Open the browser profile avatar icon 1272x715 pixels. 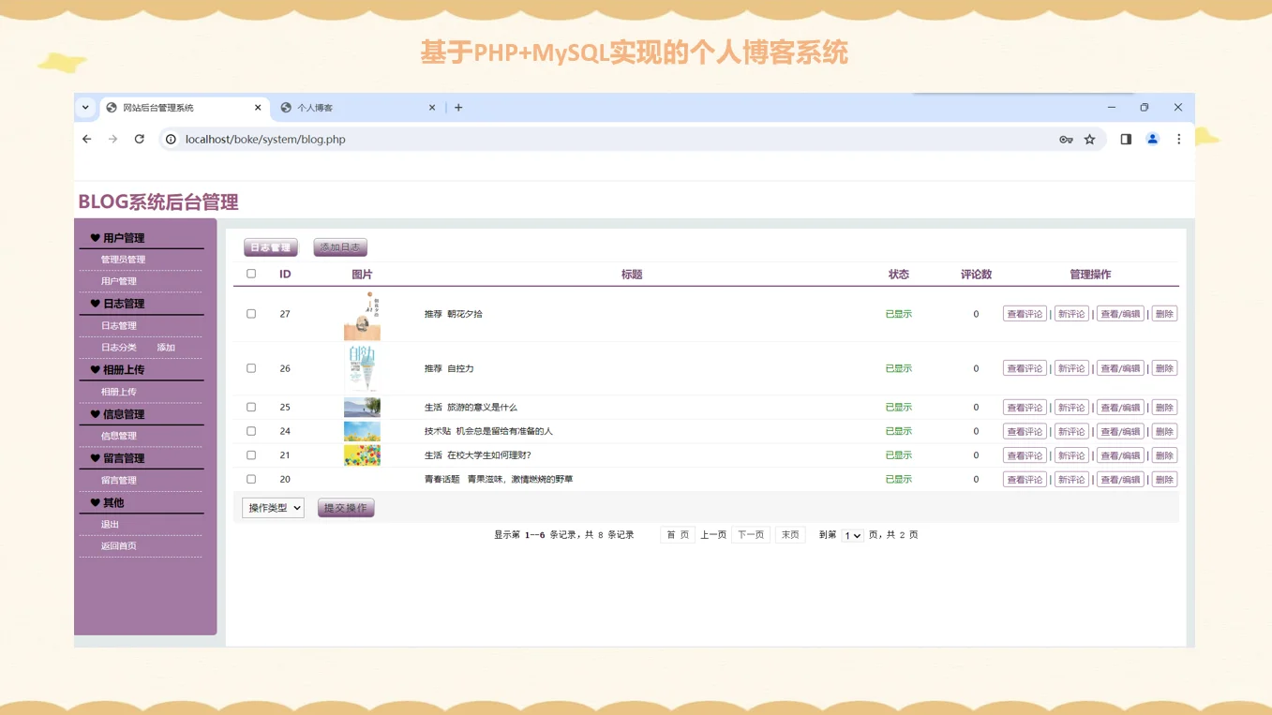coord(1152,139)
